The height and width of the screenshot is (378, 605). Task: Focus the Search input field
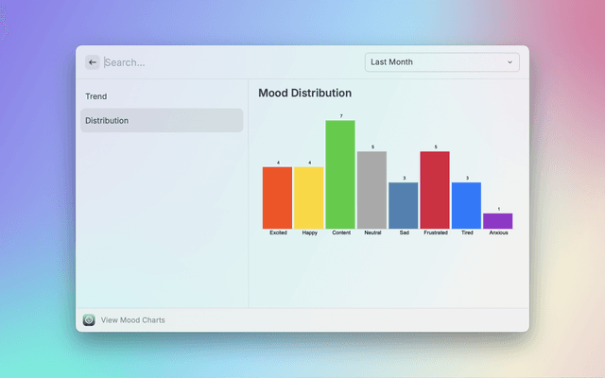(227, 62)
